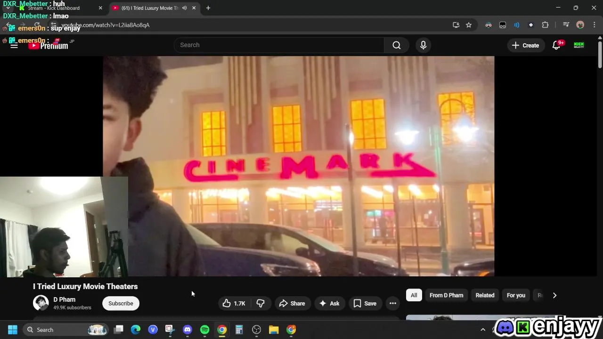This screenshot has height=339, width=603.
Task: Open the Chrome three-dot menu
Action: [595, 25]
